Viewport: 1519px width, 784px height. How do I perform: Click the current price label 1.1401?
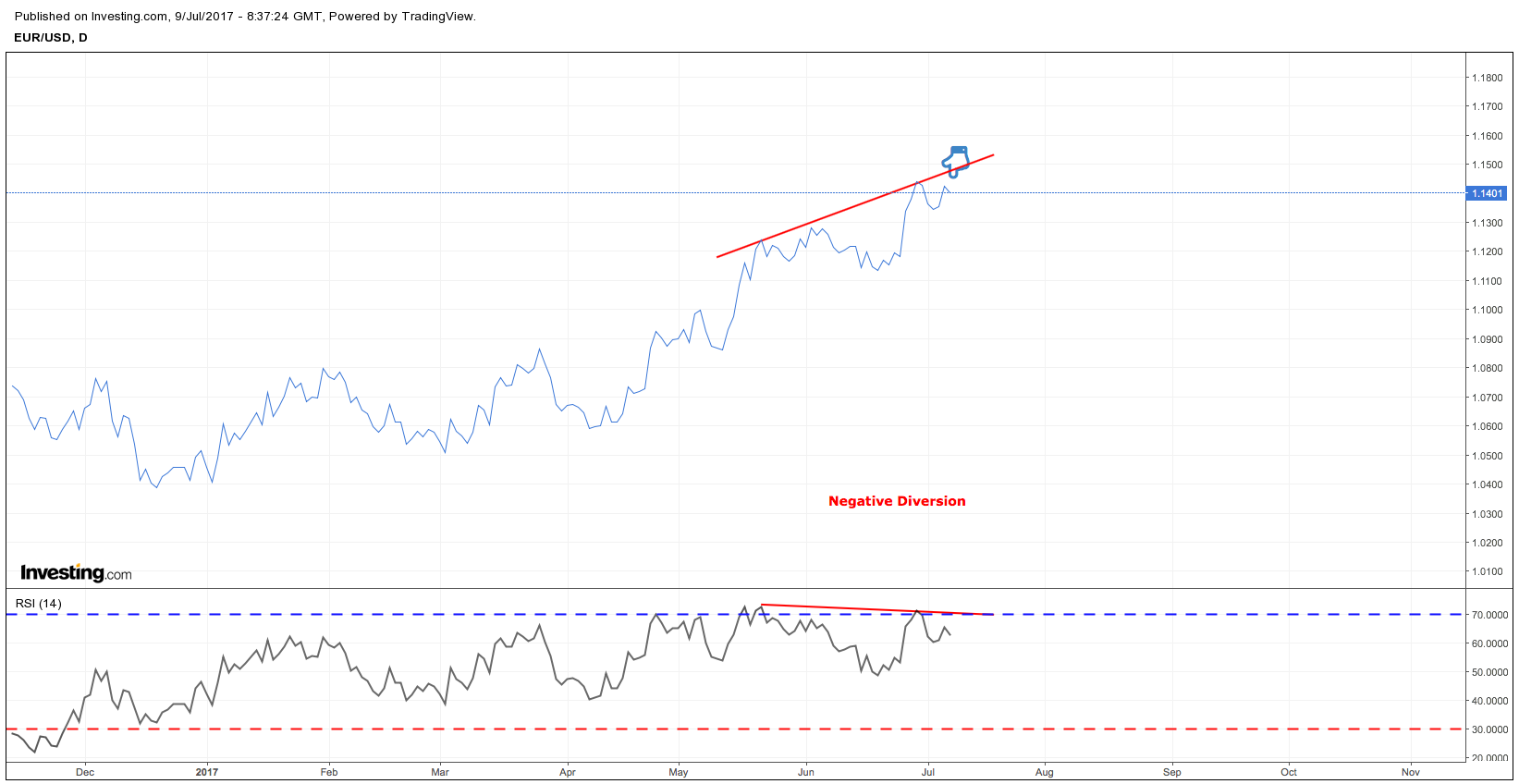[x=1487, y=193]
